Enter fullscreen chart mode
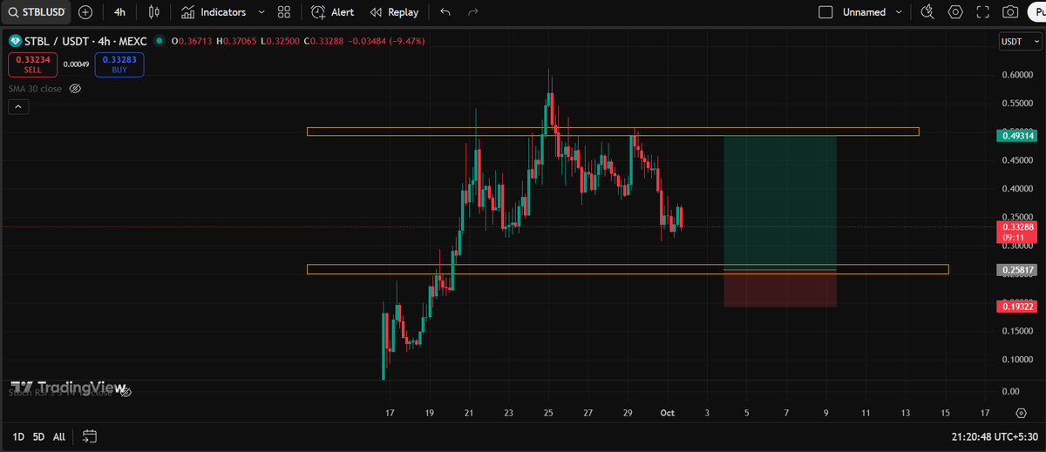This screenshot has height=452, width=1046. tap(982, 12)
